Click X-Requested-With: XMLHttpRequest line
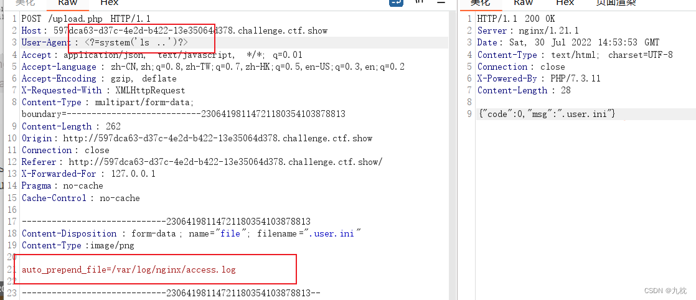 point(103,90)
